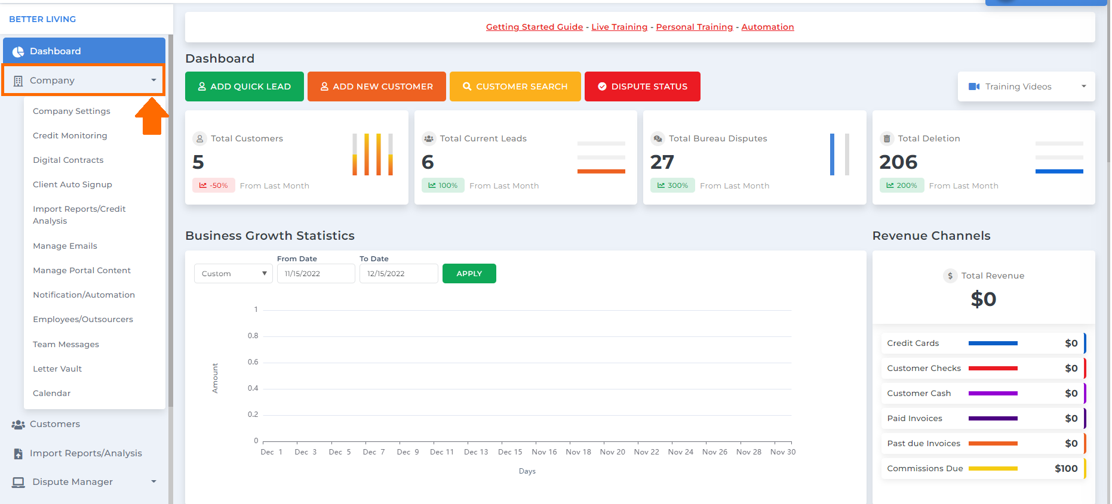Image resolution: width=1112 pixels, height=504 pixels.
Task: Open the Live Training link
Action: pyautogui.click(x=619, y=27)
